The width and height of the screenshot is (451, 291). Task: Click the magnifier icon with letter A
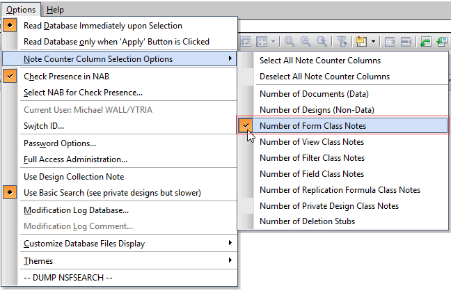coord(305,42)
